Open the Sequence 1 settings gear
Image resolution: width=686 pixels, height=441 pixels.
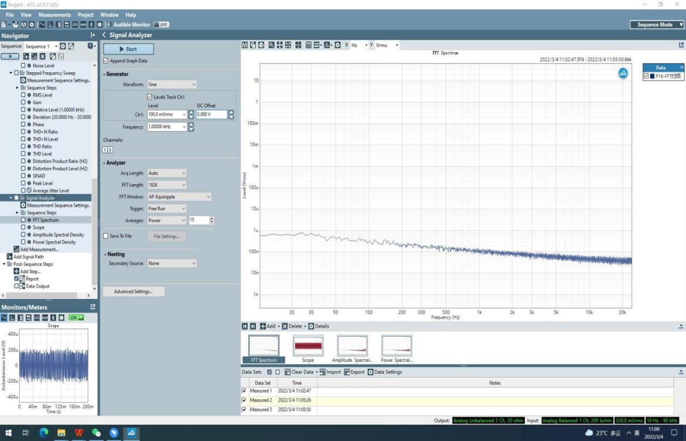click(62, 46)
